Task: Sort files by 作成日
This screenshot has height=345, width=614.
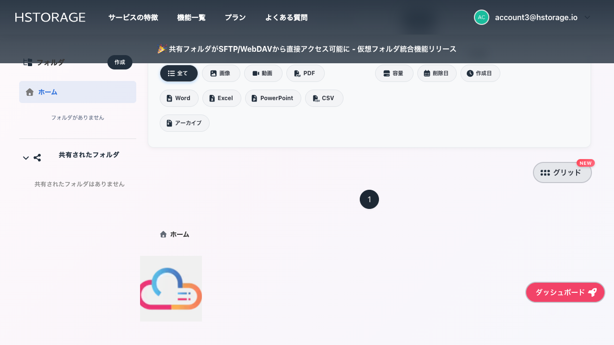Action: point(480,73)
